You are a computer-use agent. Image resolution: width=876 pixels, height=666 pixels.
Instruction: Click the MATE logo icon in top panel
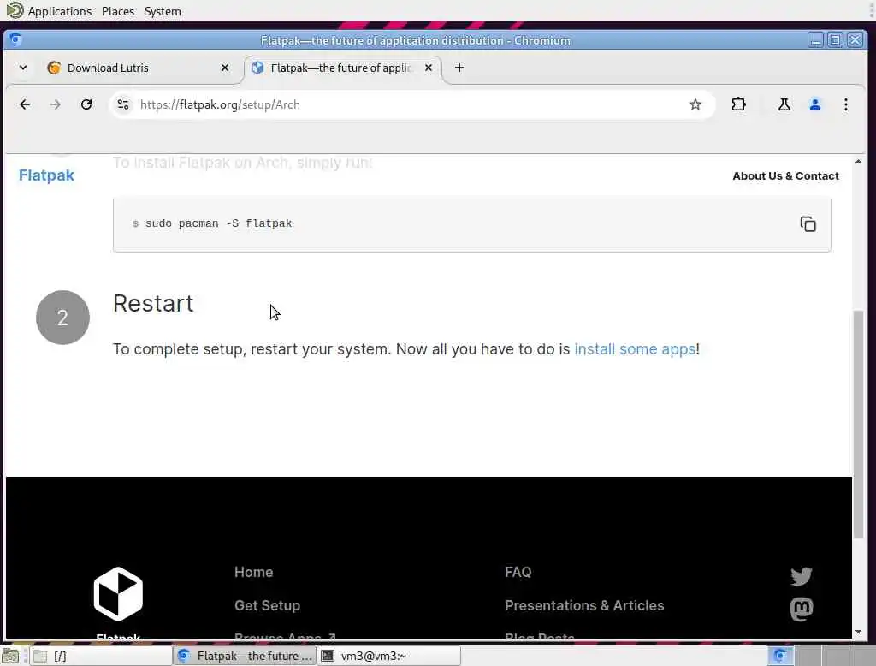(15, 10)
